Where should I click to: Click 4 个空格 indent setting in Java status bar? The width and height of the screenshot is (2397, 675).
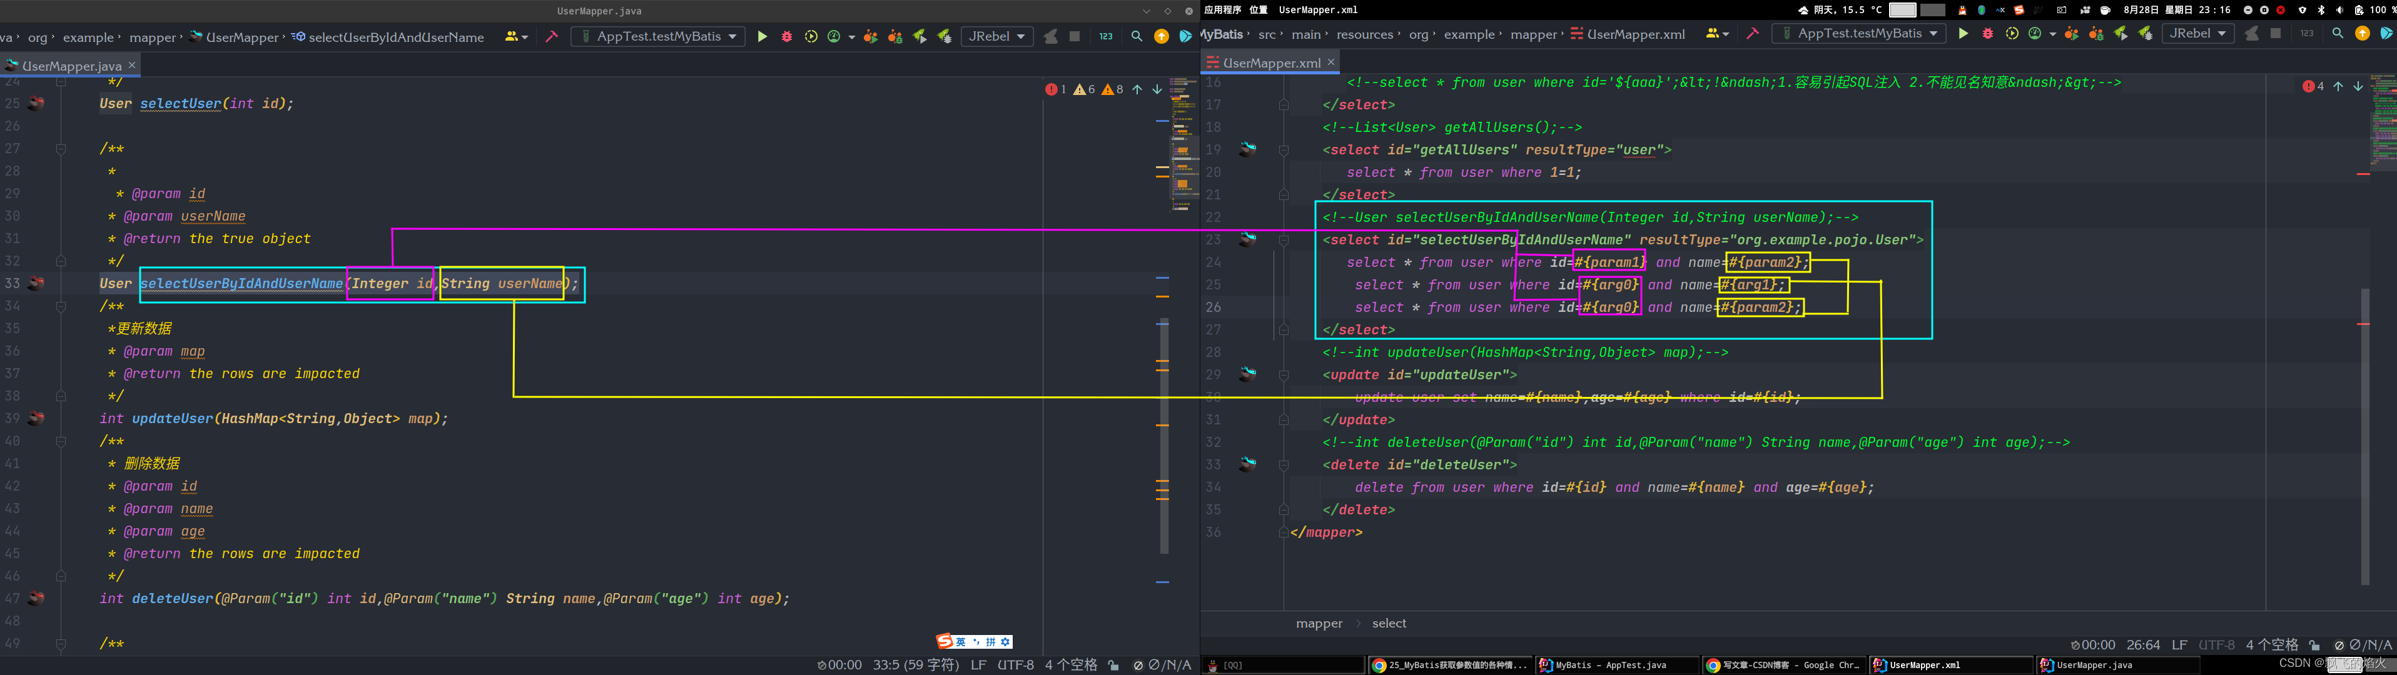1071,665
